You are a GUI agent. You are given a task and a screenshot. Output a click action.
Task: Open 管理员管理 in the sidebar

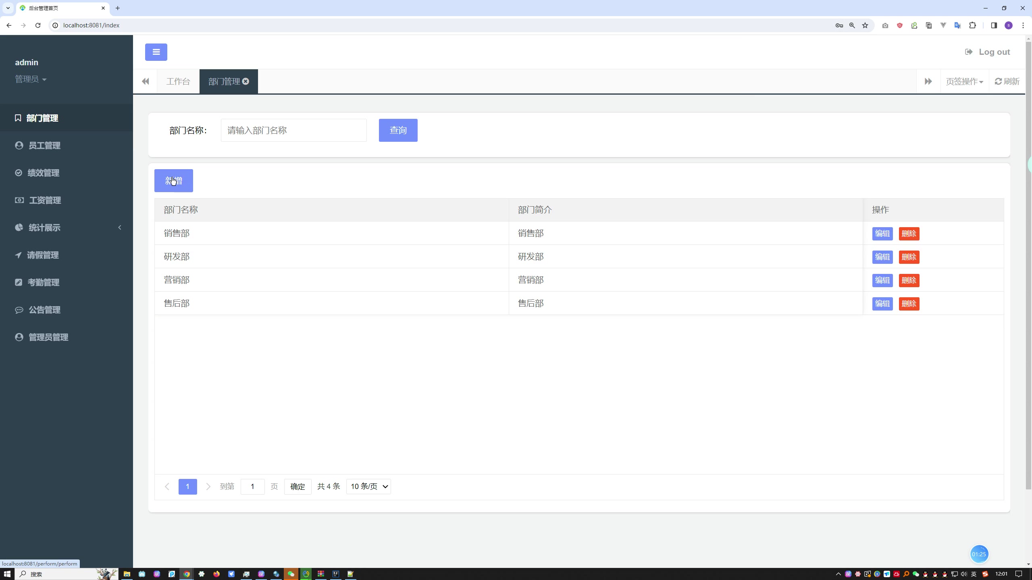67,337
